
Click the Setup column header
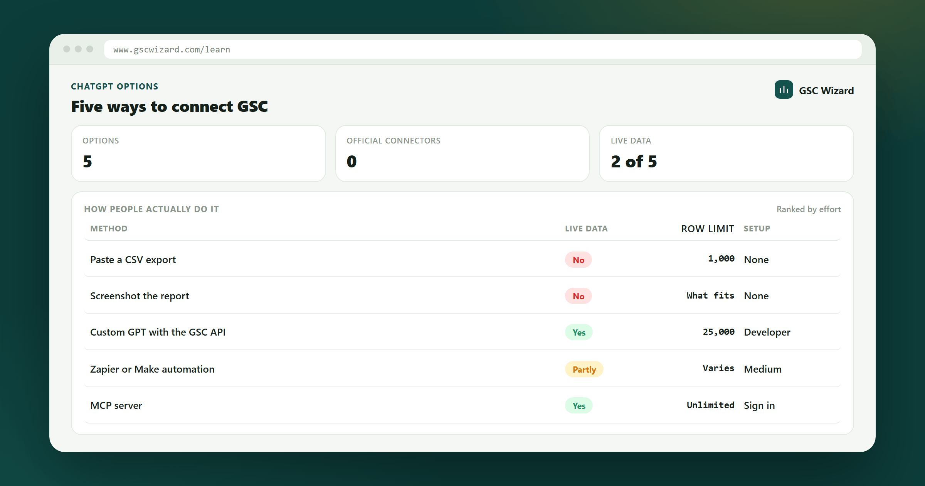[x=757, y=229]
